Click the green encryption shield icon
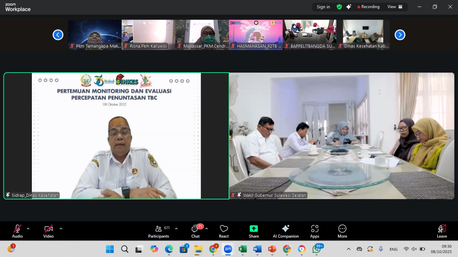This screenshot has height=257, width=458. coord(339,7)
